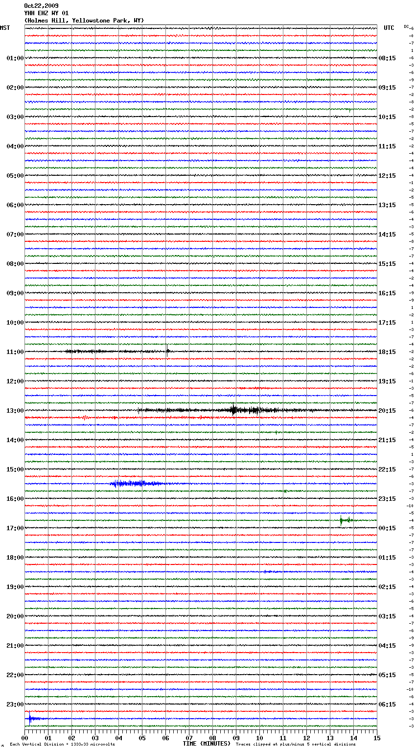Click the 00:15 UTC time label
The image size is (416, 751).
[387, 528]
